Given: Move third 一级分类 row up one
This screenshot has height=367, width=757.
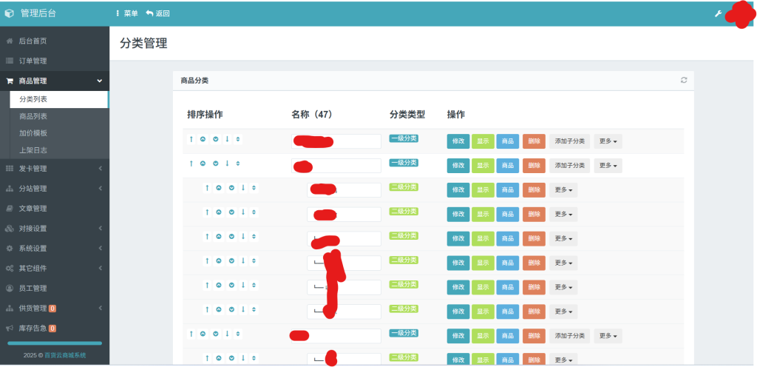Looking at the screenshot, I should pyautogui.click(x=203, y=334).
